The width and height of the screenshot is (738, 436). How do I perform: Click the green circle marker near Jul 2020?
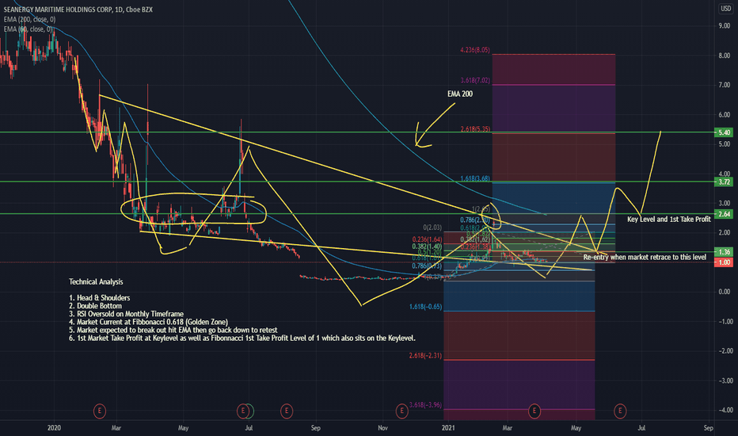pos(250,411)
